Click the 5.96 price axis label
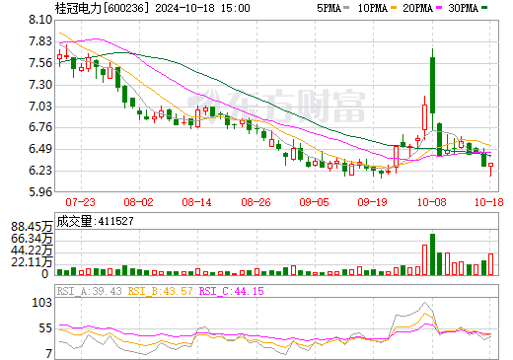The height and width of the screenshot is (360, 513). 40,192
